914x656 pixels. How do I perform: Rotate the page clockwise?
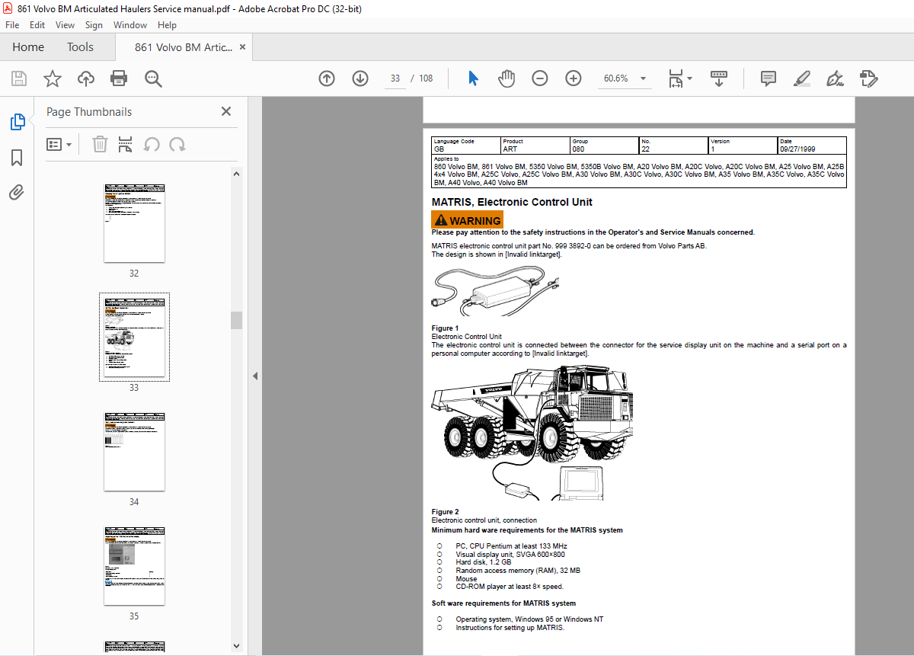177,144
